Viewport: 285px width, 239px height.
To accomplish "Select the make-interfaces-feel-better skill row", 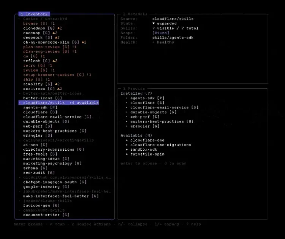I will click(61, 196).
